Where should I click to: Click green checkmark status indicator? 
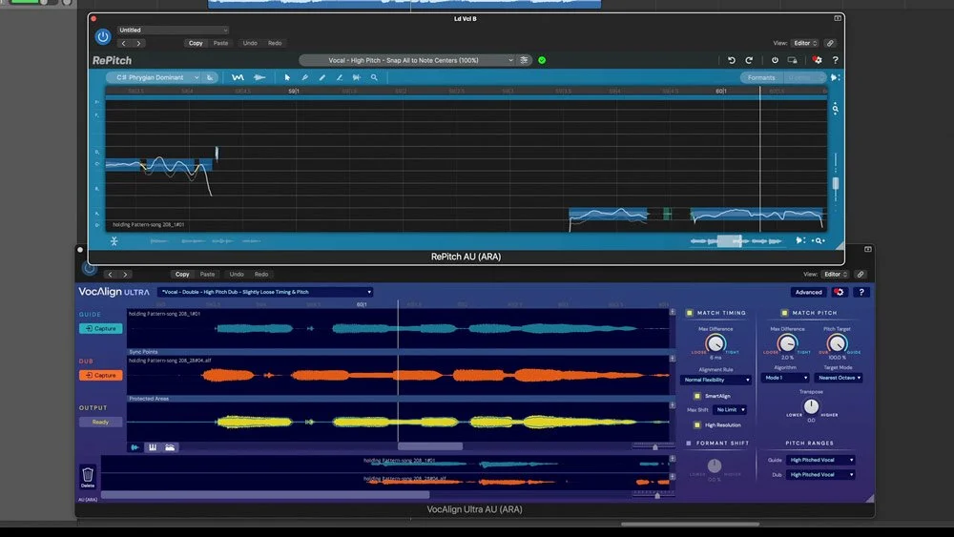[x=542, y=60]
